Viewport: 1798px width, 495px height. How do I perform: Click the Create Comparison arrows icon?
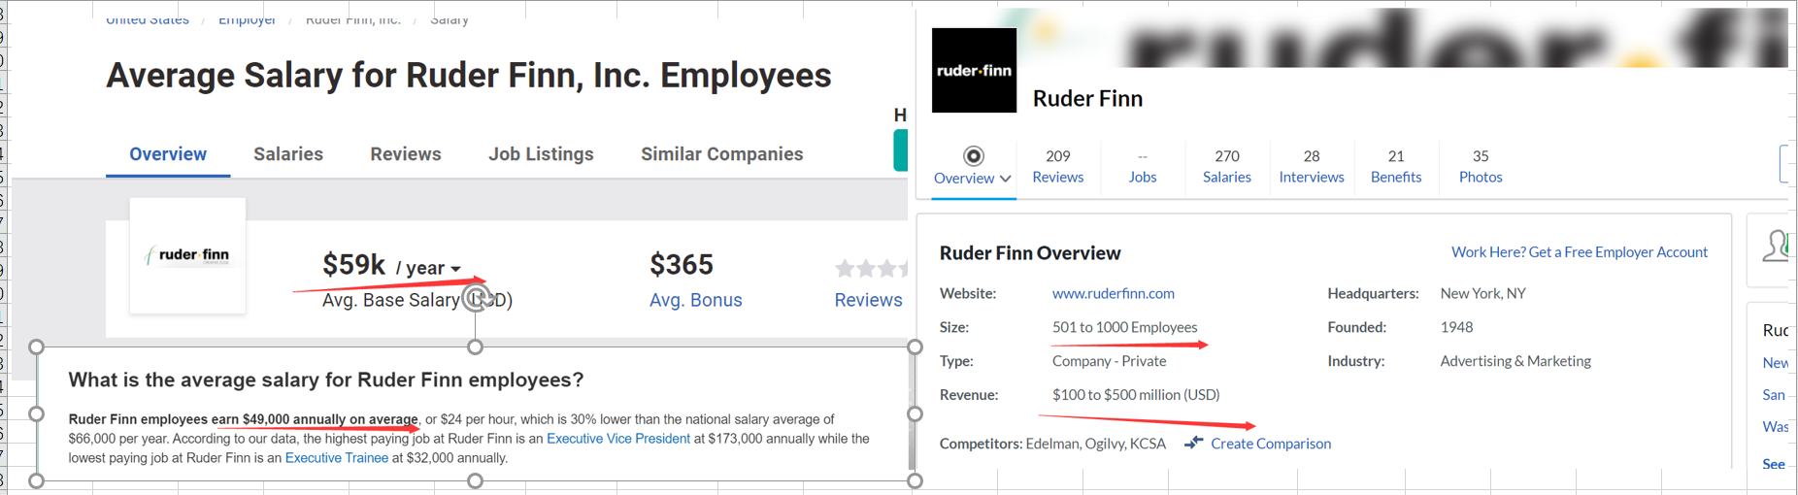(1194, 443)
